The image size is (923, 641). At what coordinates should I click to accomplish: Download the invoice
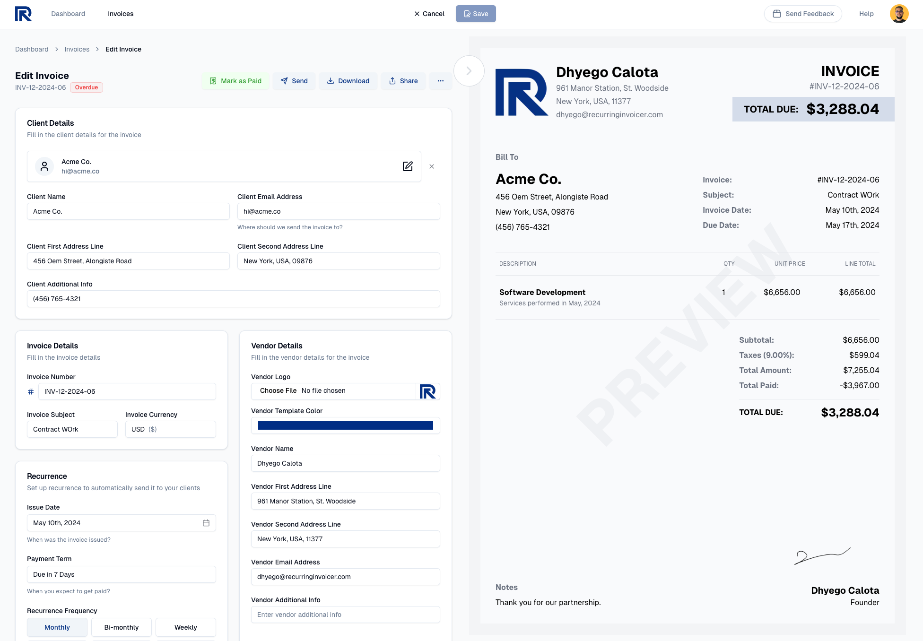click(348, 81)
